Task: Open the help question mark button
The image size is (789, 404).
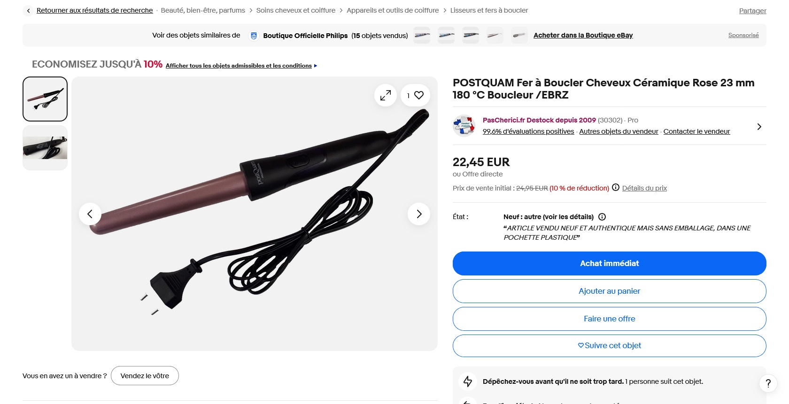Action: pyautogui.click(x=768, y=383)
